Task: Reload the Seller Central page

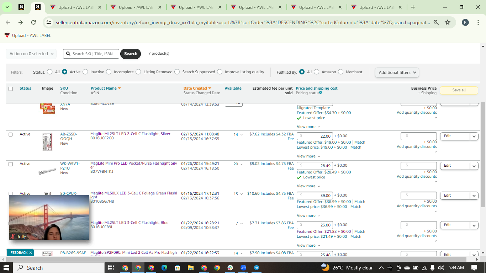Action: coord(33,22)
